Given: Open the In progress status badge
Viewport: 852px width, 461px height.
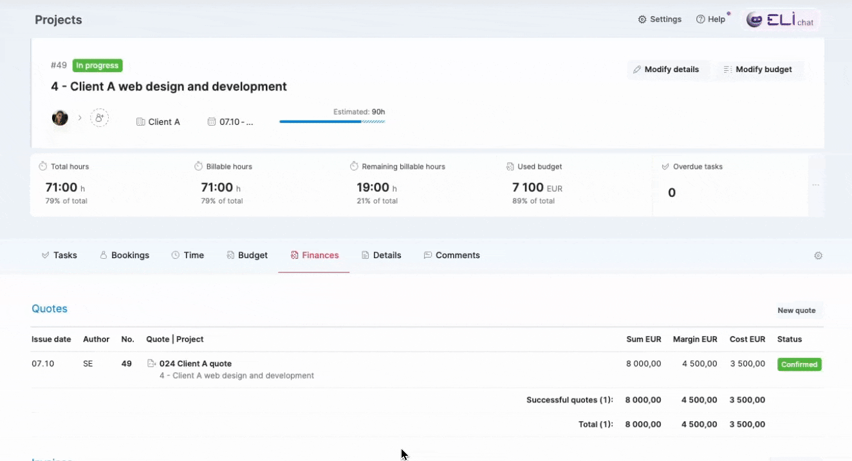Looking at the screenshot, I should click(97, 66).
